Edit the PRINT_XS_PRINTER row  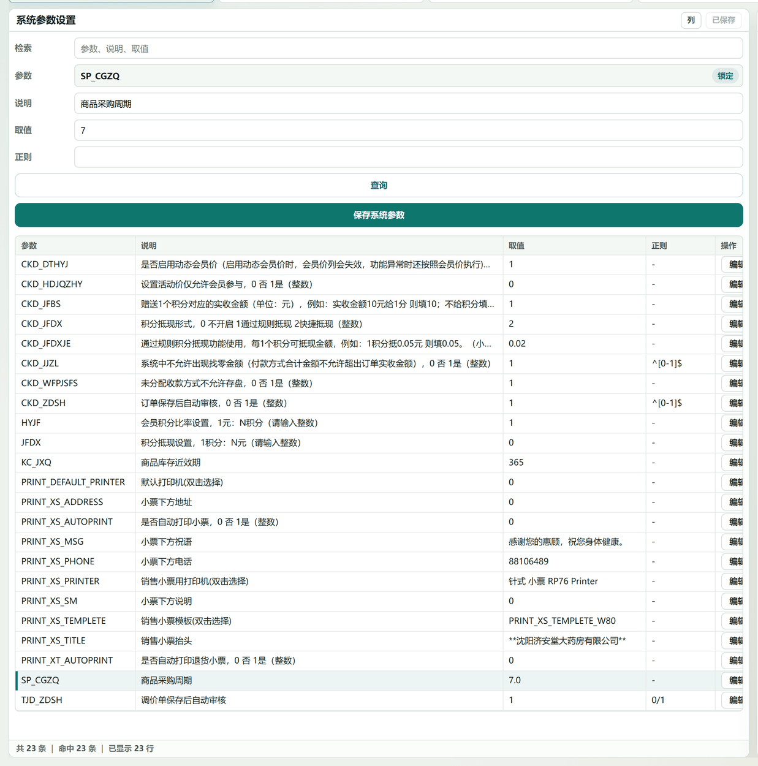(732, 582)
